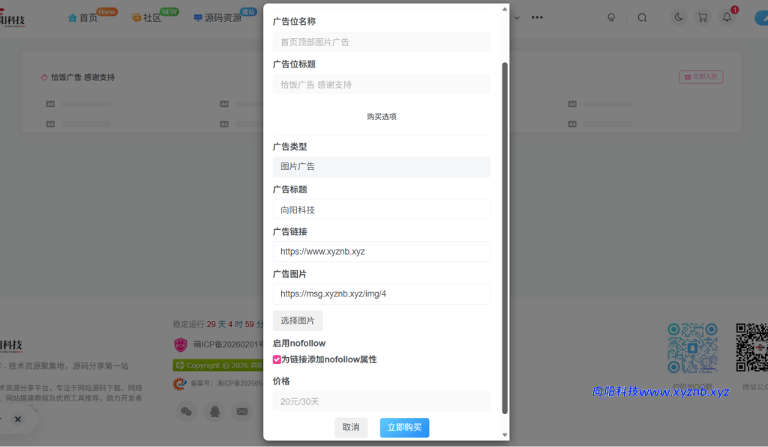768x447 pixels.
Task: Check notifications via the bell icon
Action: click(727, 17)
